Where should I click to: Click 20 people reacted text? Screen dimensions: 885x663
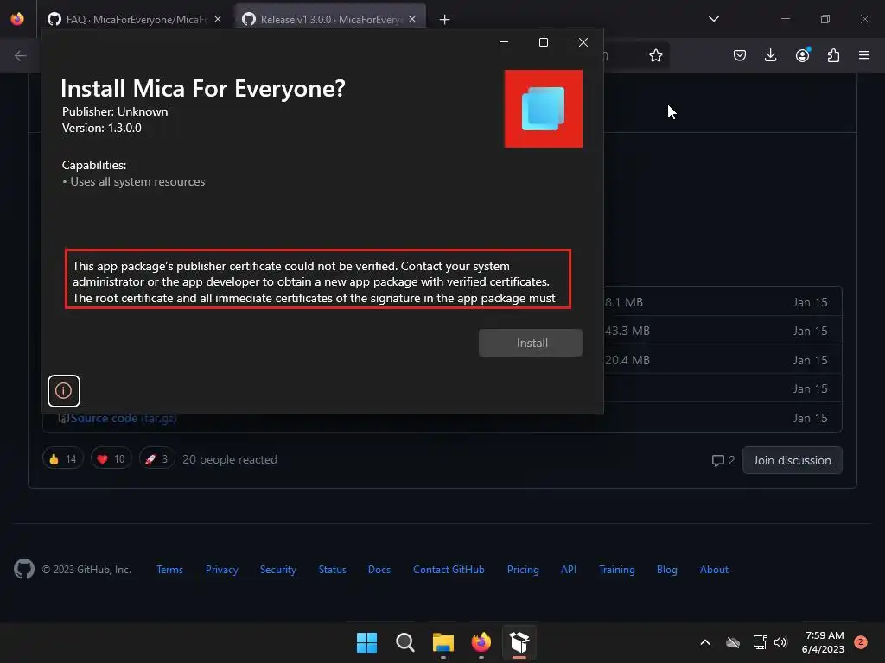[x=230, y=459]
